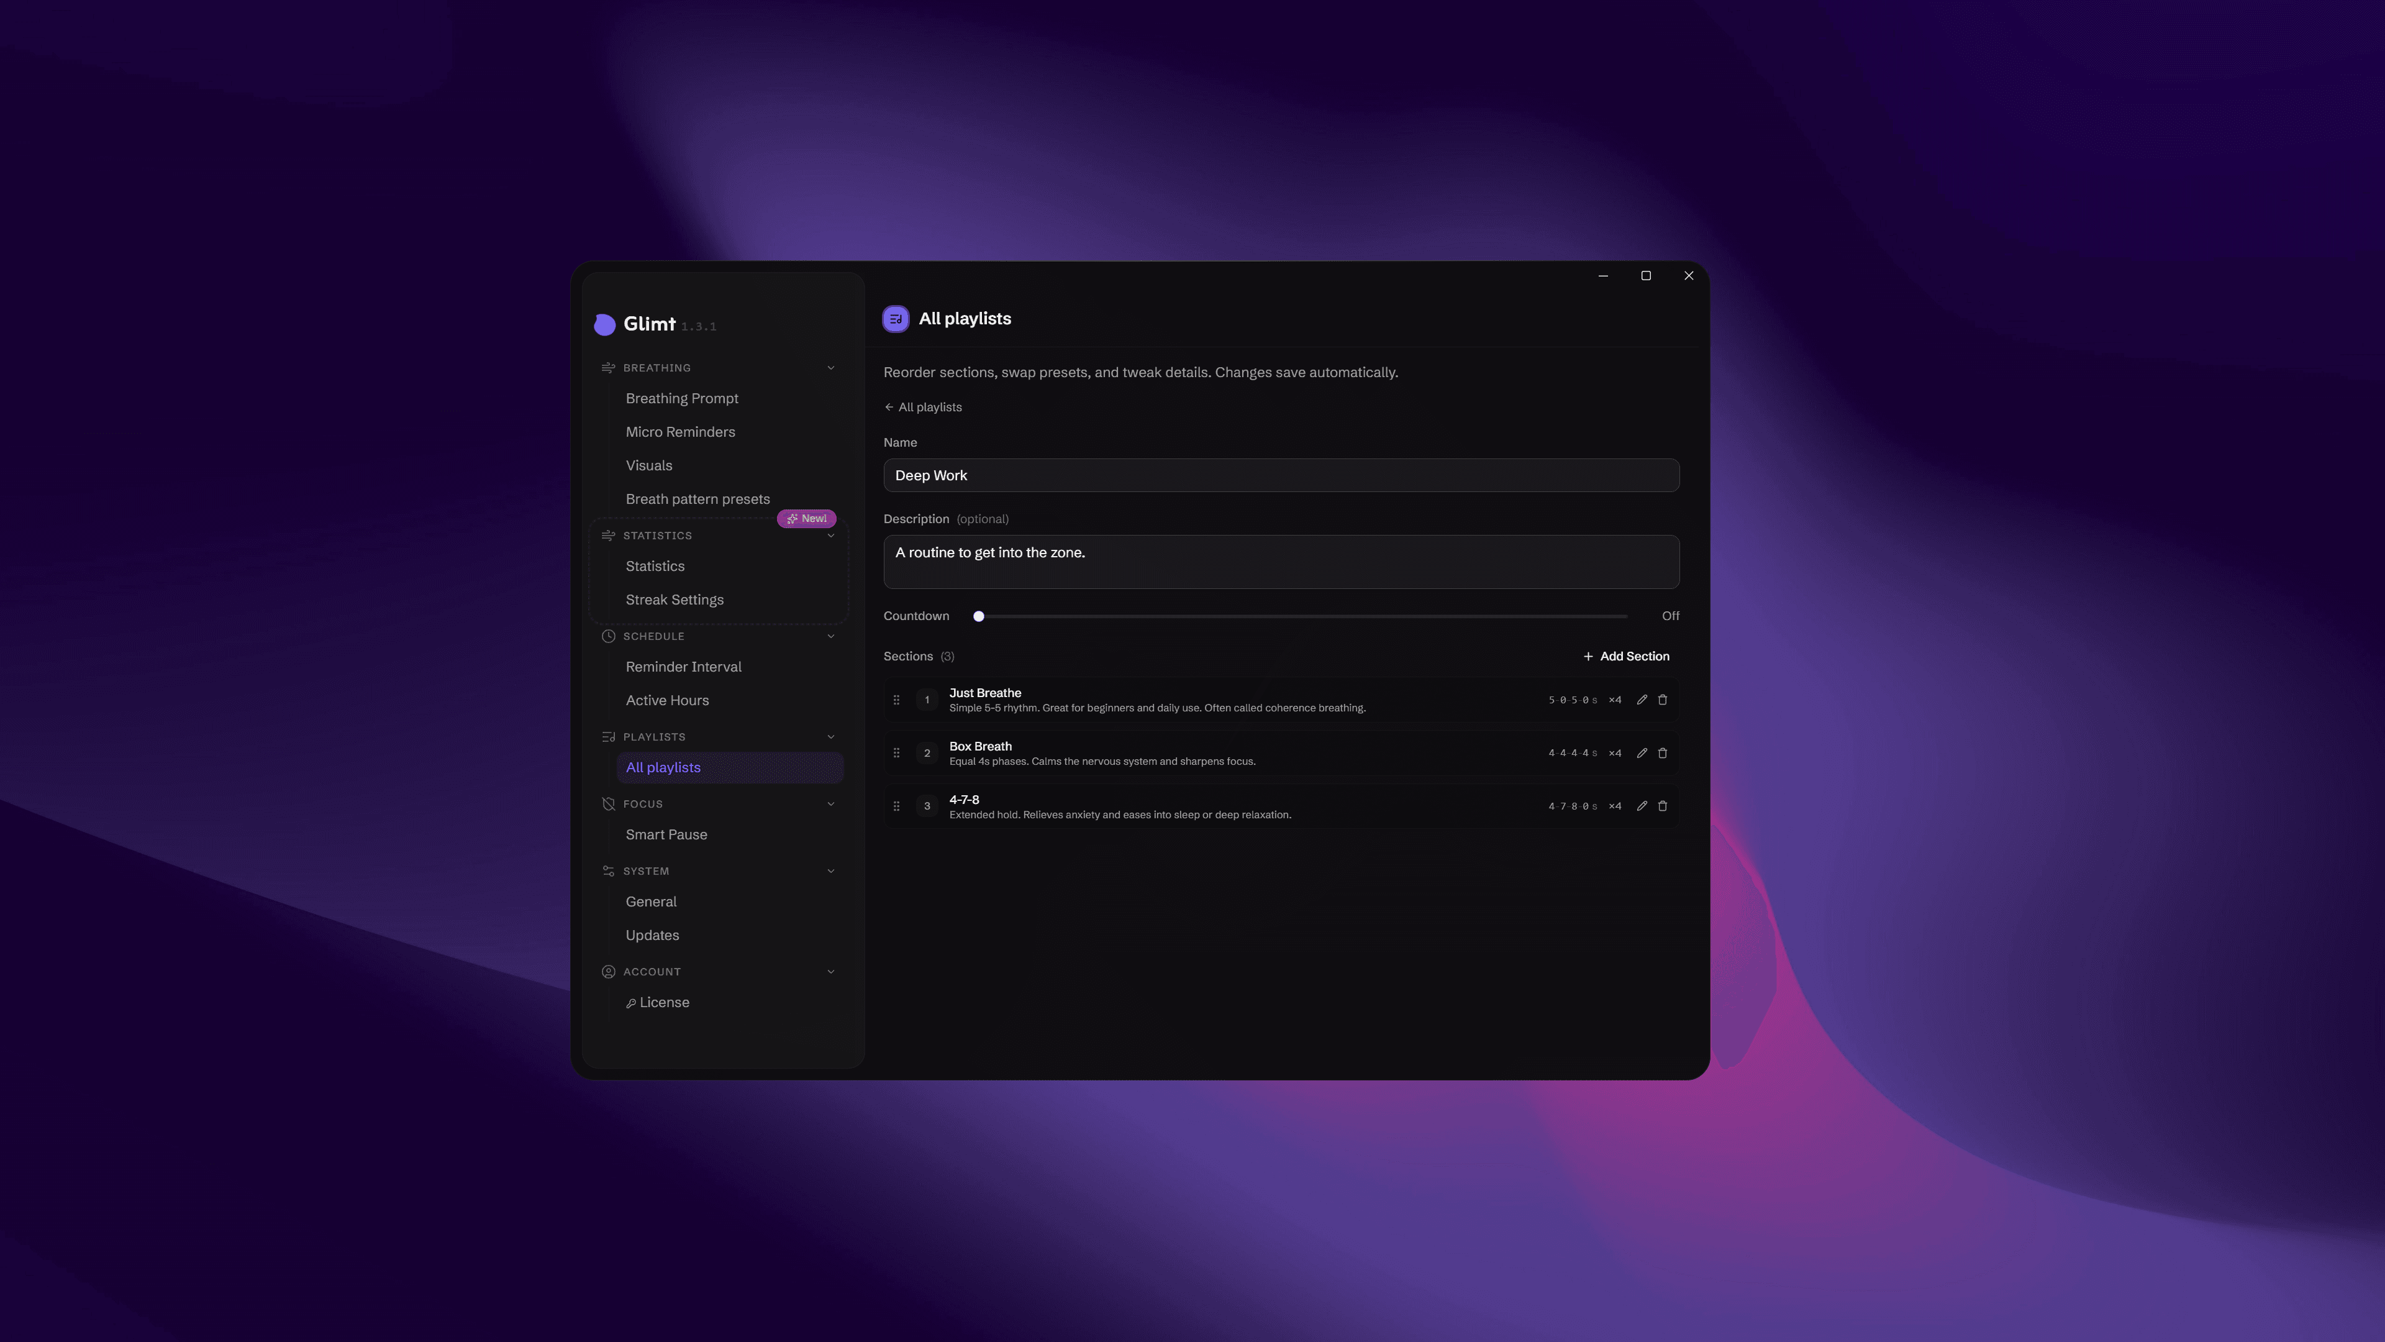Click the Description text area

pyautogui.click(x=1281, y=561)
